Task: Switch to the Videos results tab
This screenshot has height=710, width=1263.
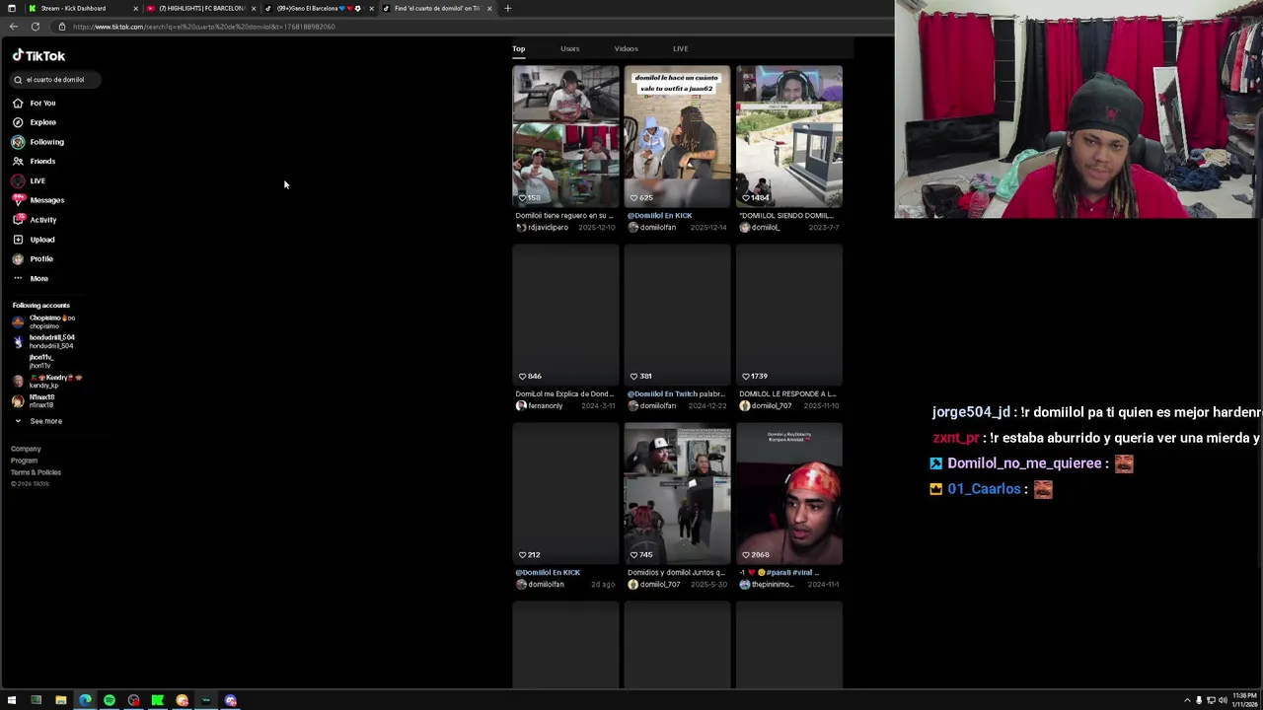Action: 626,48
